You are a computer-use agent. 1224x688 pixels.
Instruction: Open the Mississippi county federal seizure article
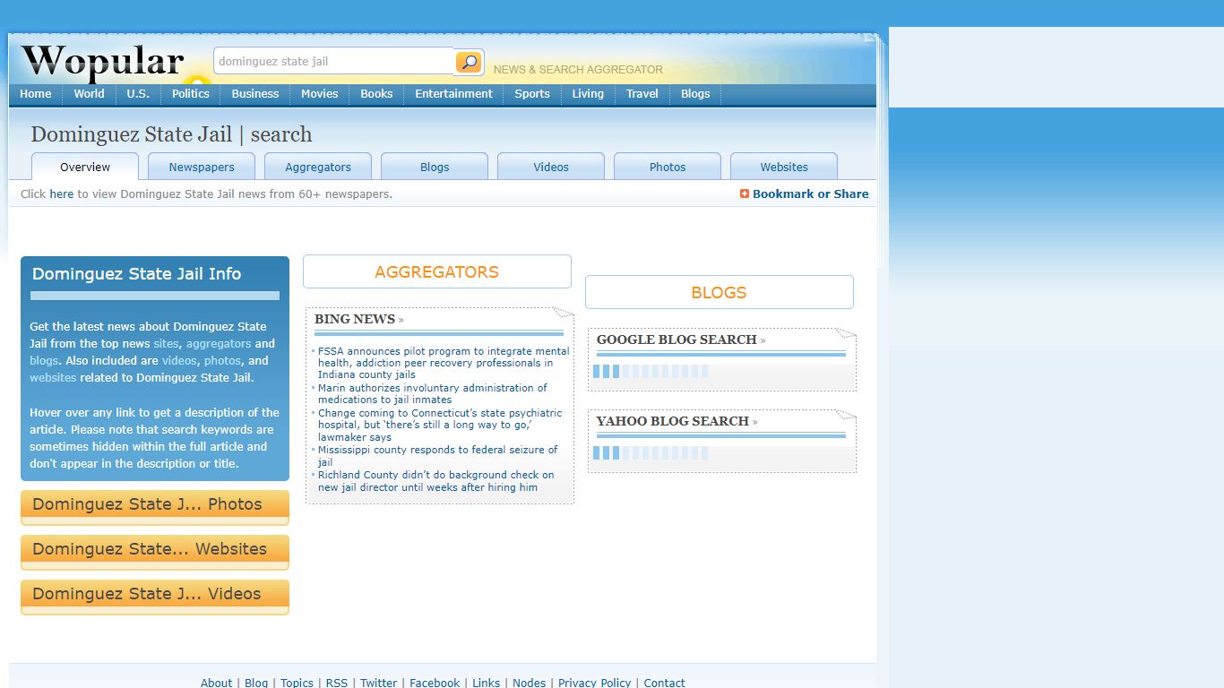[437, 456]
